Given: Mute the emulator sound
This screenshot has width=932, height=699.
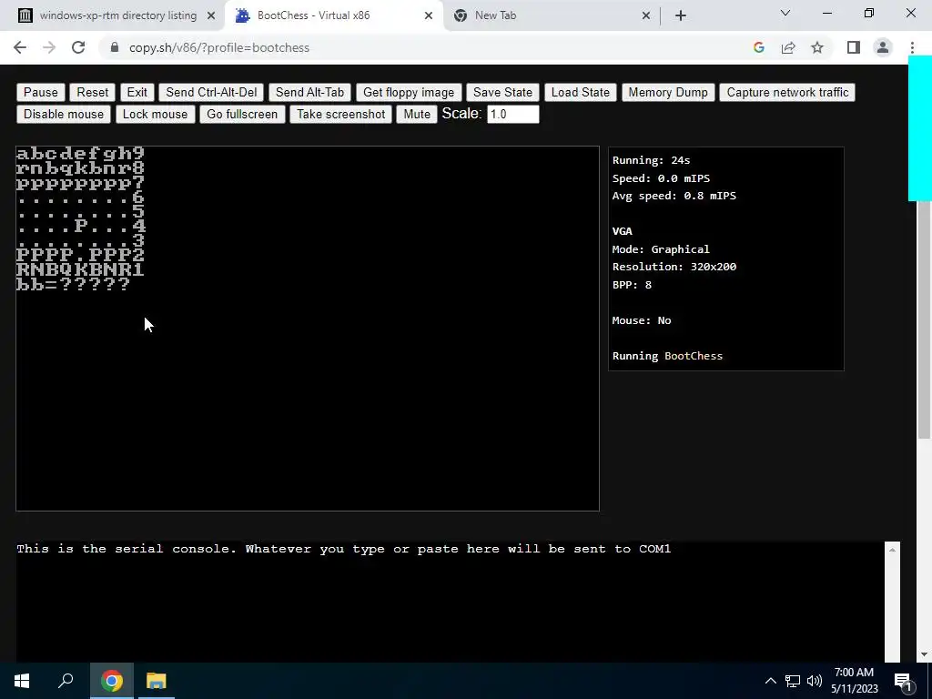Looking at the screenshot, I should pyautogui.click(x=417, y=114).
